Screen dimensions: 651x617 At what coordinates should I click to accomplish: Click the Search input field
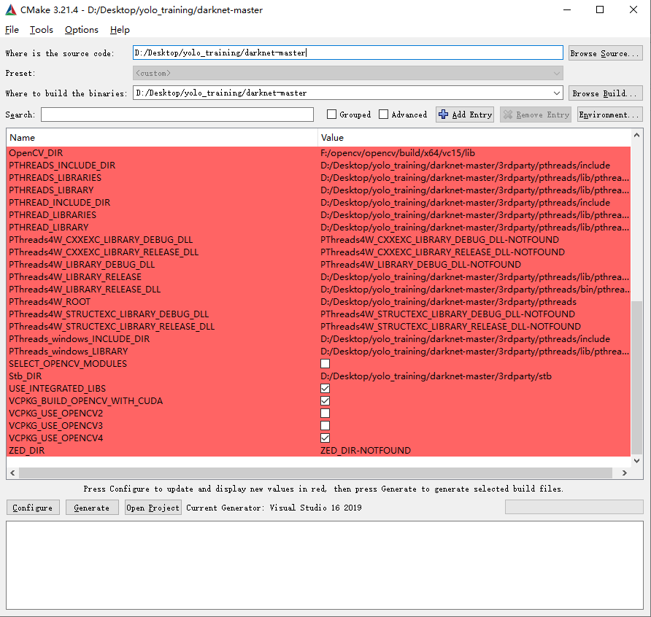[177, 115]
